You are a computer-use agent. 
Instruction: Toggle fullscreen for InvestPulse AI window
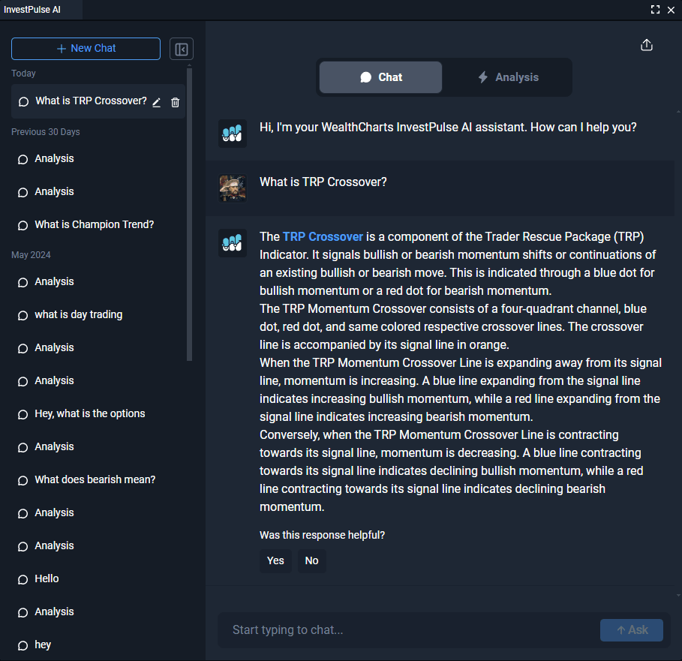(655, 10)
